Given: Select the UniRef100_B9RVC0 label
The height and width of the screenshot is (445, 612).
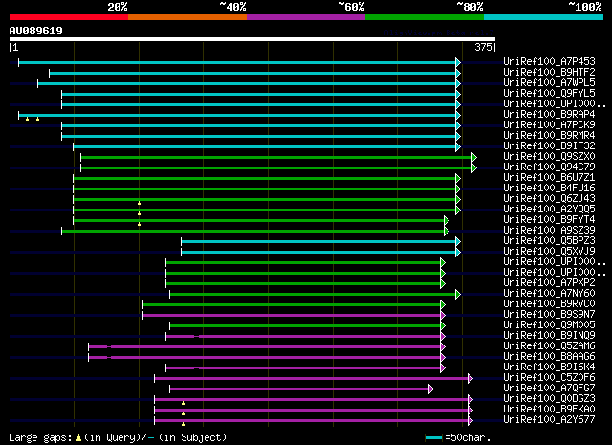Looking at the screenshot, I should pos(549,304).
